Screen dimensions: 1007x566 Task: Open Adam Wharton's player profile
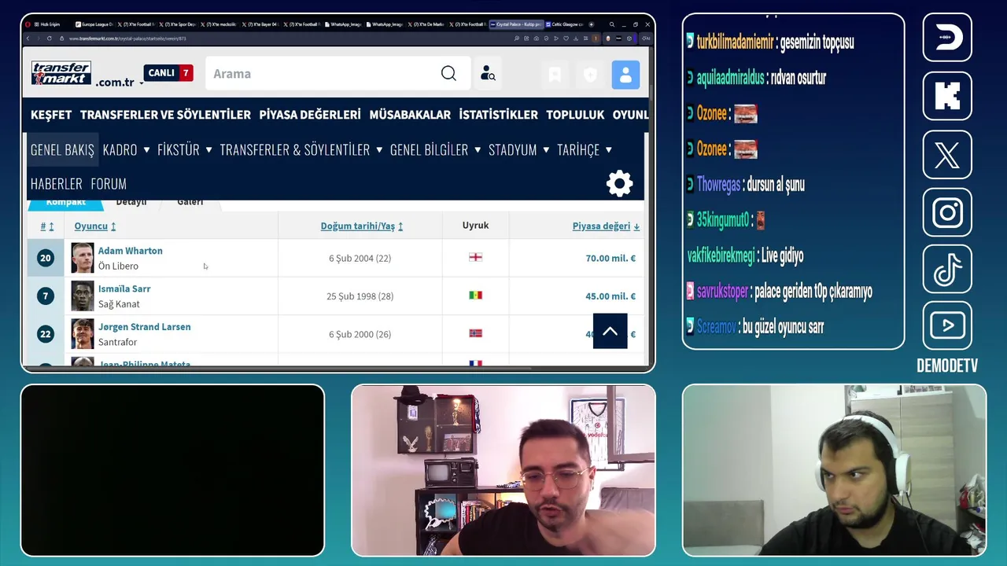coord(131,251)
